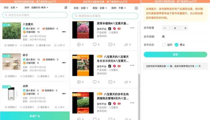Click top banner in publish settings panel
The image size is (210, 120).
[175, 1]
